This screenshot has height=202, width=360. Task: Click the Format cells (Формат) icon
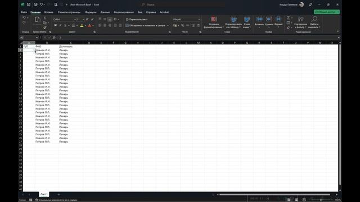click(278, 19)
